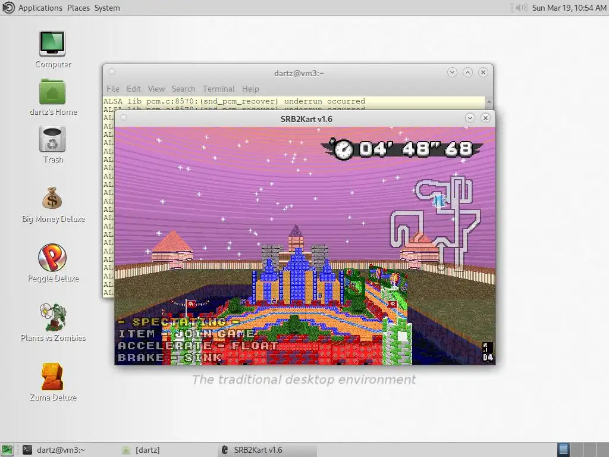Close the SRB2Kart v1.6 window
Image resolution: width=609 pixels, height=457 pixels.
[485, 118]
